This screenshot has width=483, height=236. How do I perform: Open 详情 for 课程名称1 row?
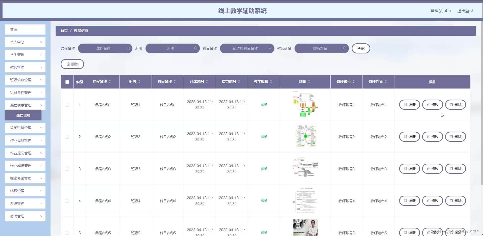(409, 105)
